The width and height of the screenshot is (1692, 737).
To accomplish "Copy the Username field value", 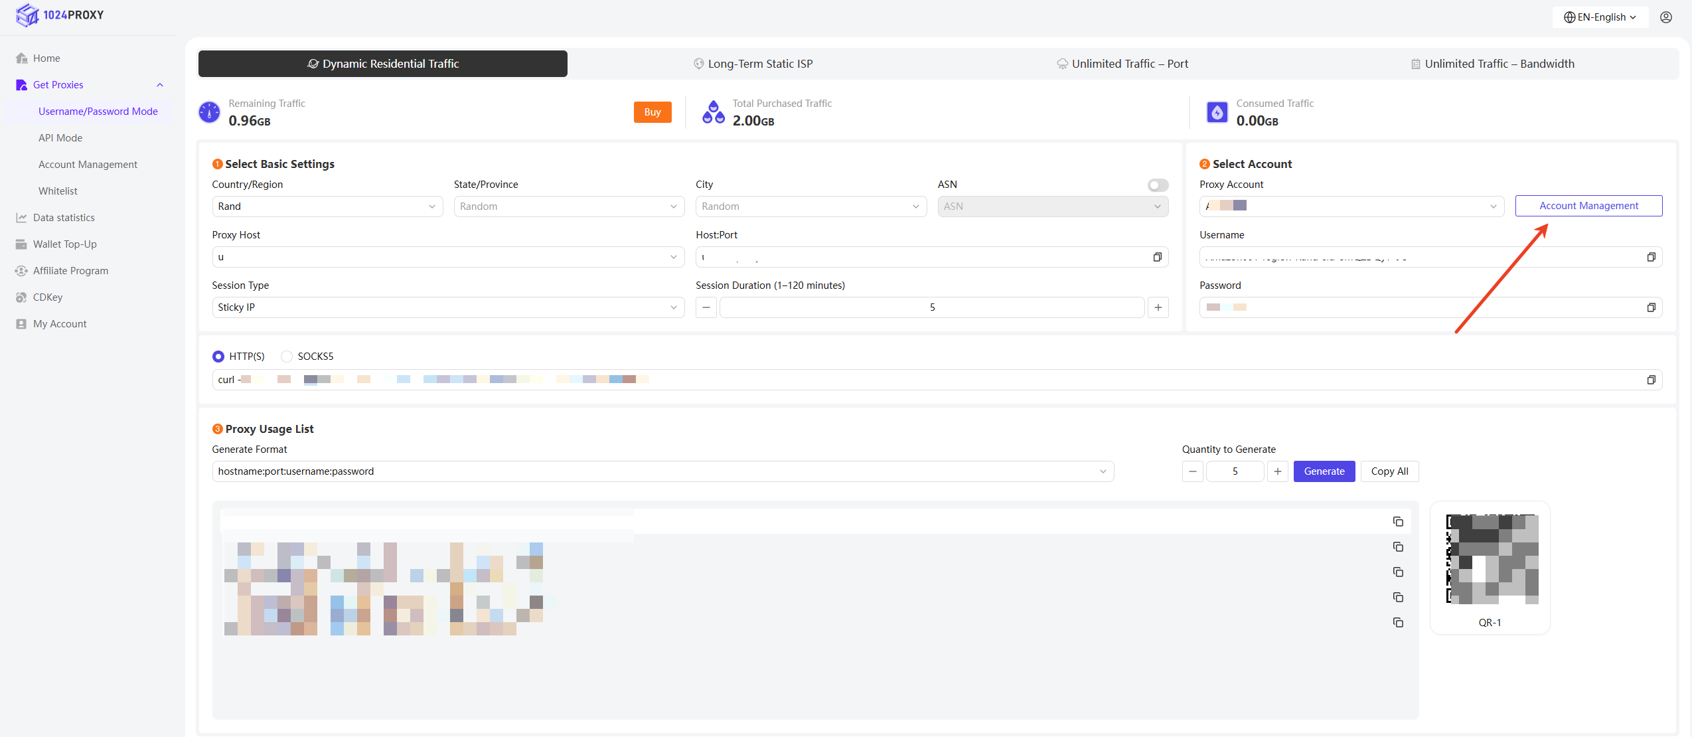I will (x=1651, y=257).
